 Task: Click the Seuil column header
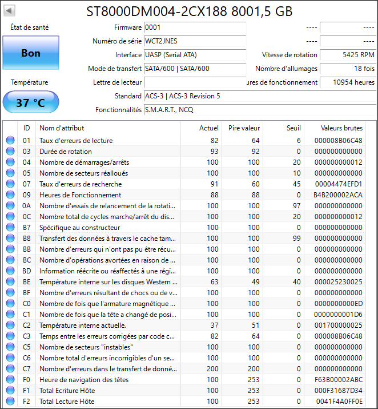[283, 128]
